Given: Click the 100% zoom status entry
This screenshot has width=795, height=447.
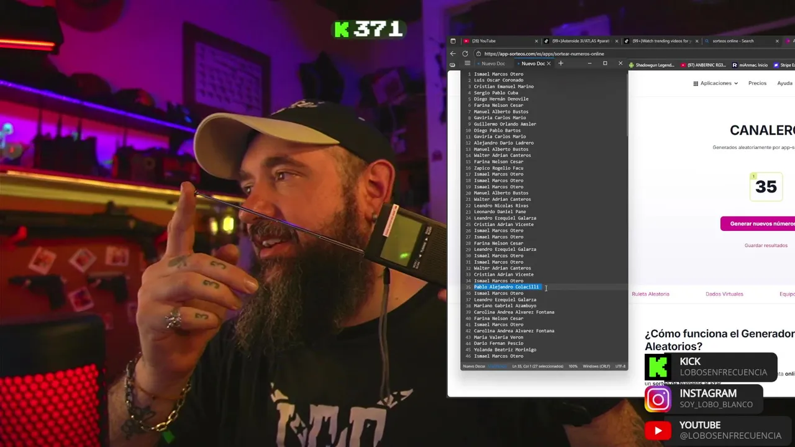Looking at the screenshot, I should [x=573, y=366].
